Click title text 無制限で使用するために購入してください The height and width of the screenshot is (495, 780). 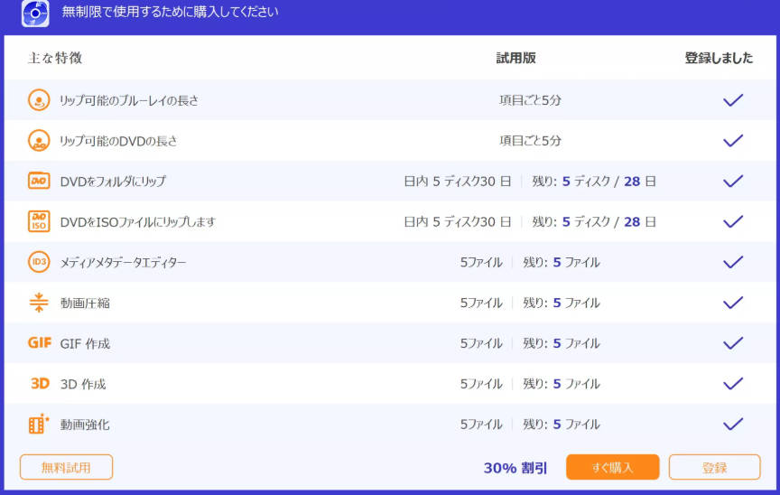[x=170, y=12]
